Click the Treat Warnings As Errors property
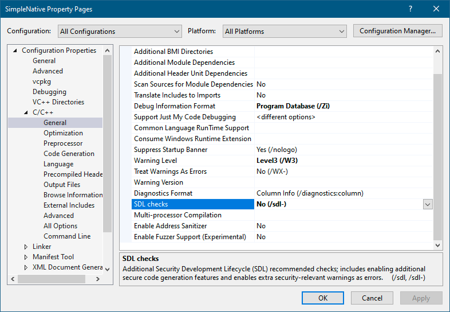Image resolution: width=450 pixels, height=312 pixels. [x=170, y=171]
